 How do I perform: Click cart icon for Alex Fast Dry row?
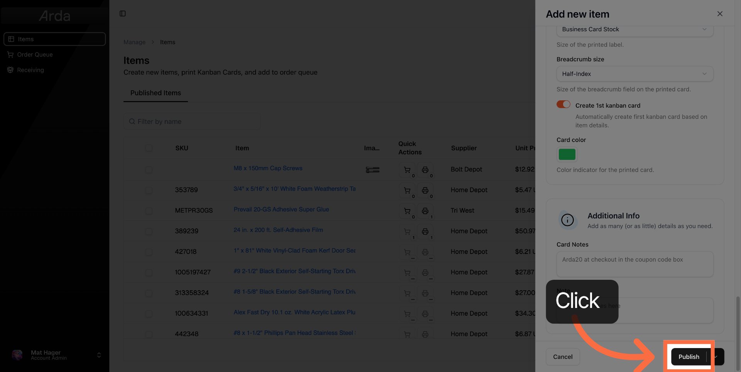click(x=407, y=314)
